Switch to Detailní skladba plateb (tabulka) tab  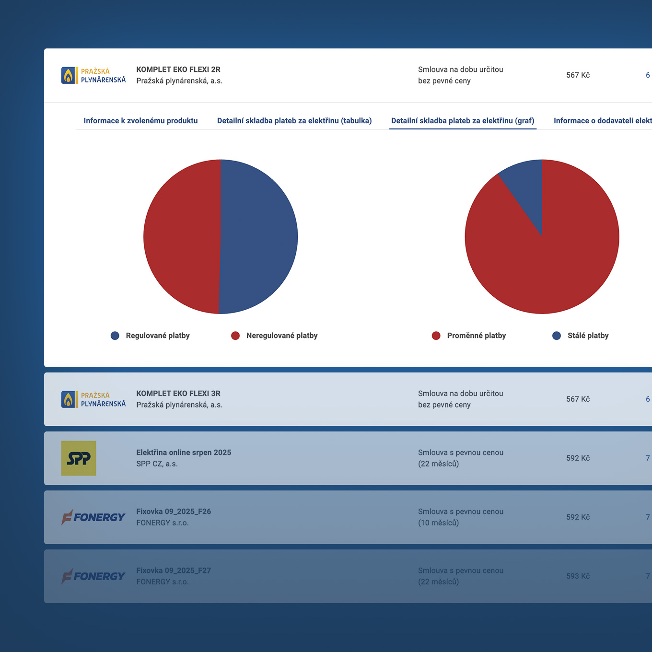coord(294,121)
